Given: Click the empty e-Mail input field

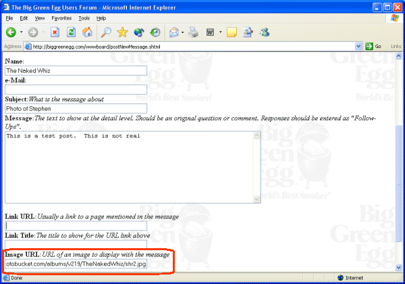Looking at the screenshot, I should [x=76, y=89].
